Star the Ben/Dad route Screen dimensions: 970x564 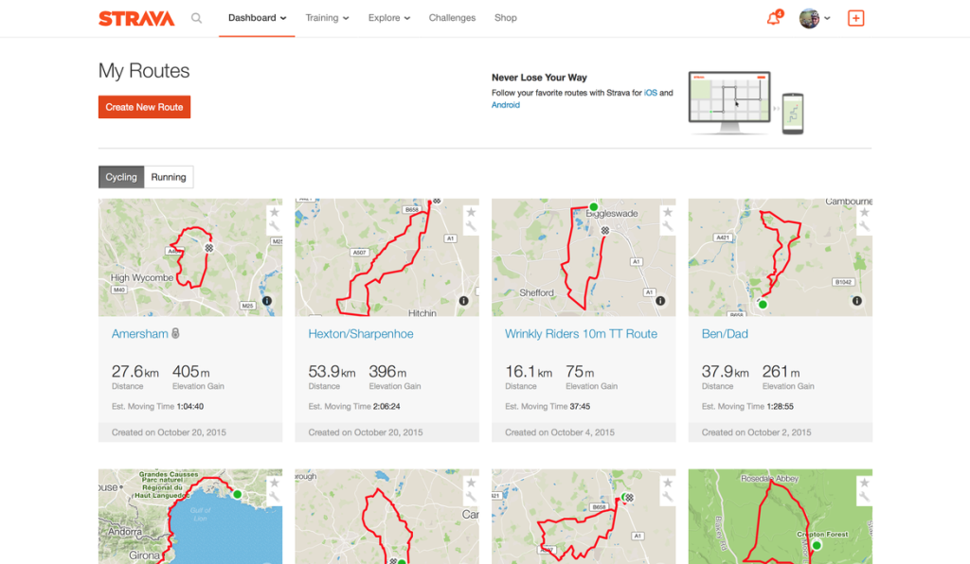coord(864,213)
